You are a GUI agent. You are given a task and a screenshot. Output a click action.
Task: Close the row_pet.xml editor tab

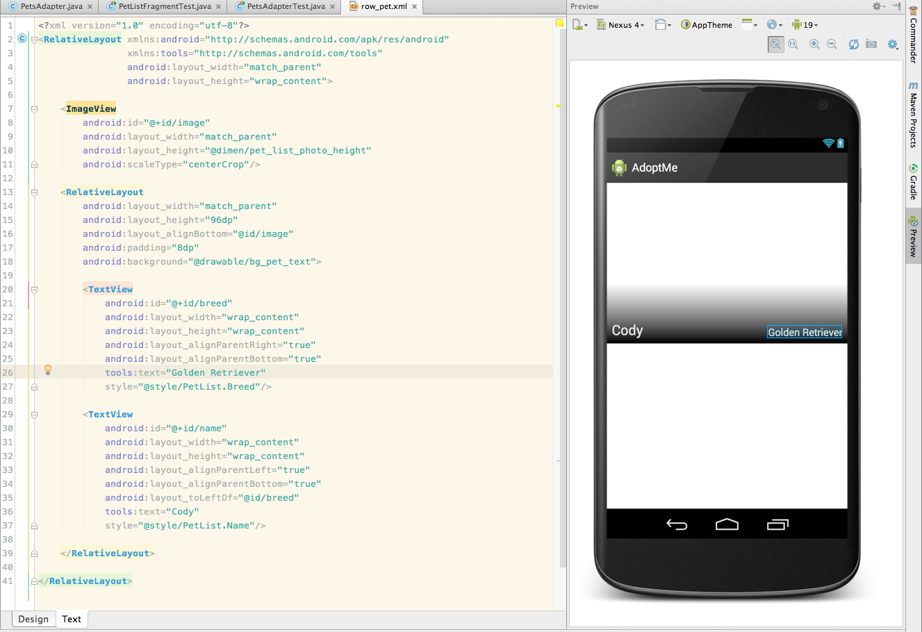415,6
